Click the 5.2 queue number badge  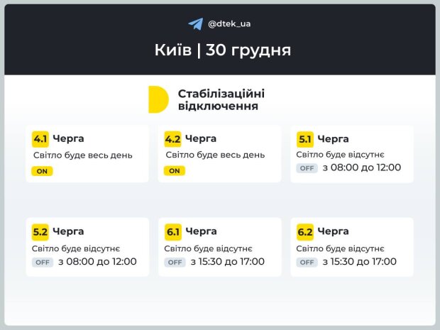[40, 232]
